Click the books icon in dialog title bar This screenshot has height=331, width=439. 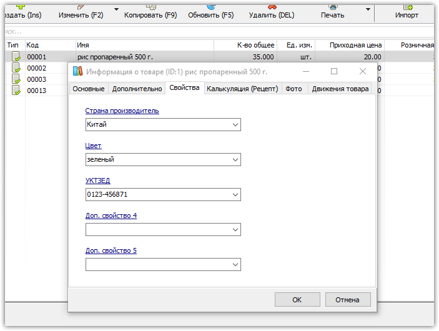(77, 71)
